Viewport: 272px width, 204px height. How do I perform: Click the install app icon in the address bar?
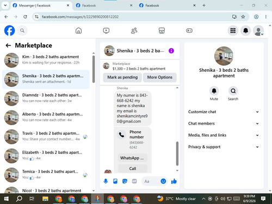[234, 17]
